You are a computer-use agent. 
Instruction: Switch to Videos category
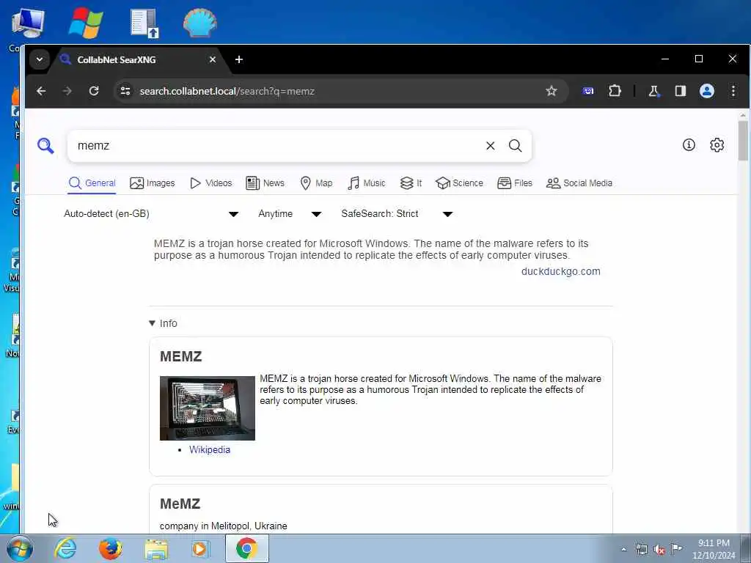pyautogui.click(x=211, y=183)
